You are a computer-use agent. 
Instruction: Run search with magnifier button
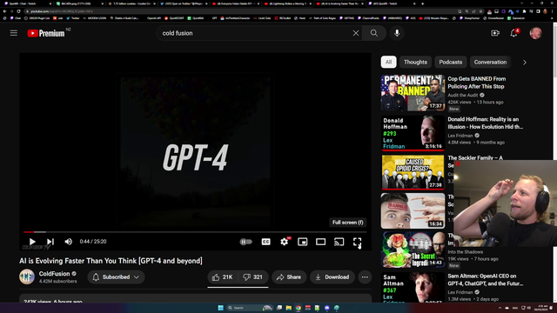tap(374, 33)
